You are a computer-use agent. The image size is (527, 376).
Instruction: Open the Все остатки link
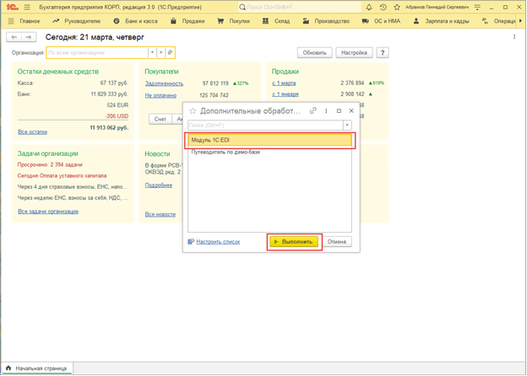point(33,132)
